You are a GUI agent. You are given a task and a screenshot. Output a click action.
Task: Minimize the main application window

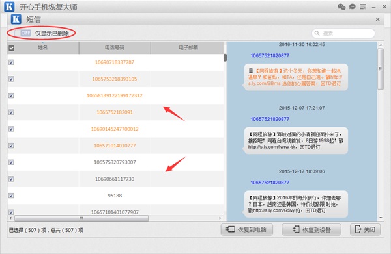pyautogui.click(x=373, y=7)
